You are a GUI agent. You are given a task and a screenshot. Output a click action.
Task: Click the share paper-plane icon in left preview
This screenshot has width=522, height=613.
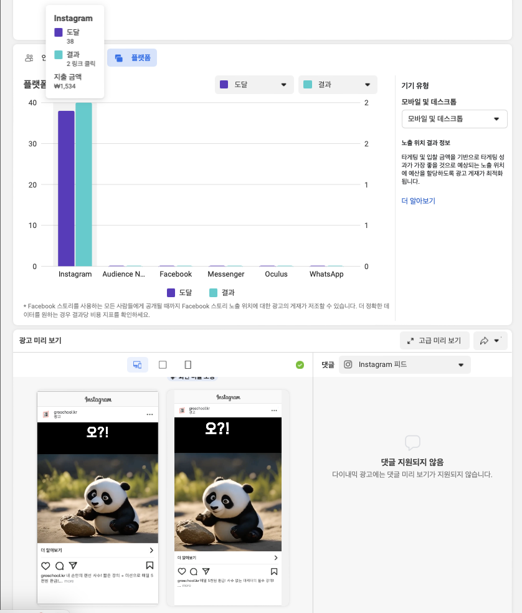click(73, 565)
